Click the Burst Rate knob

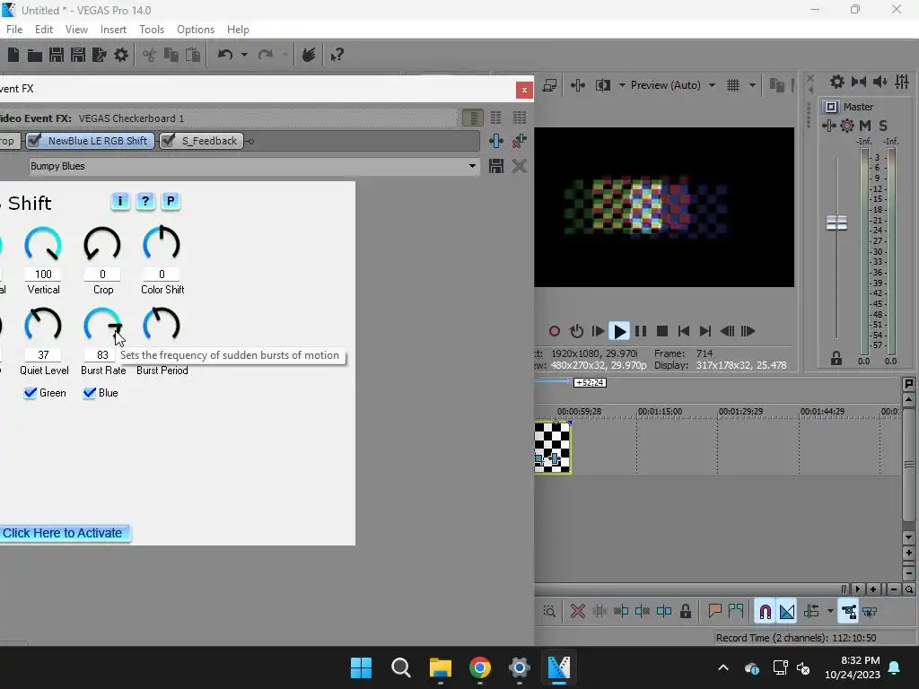click(102, 325)
